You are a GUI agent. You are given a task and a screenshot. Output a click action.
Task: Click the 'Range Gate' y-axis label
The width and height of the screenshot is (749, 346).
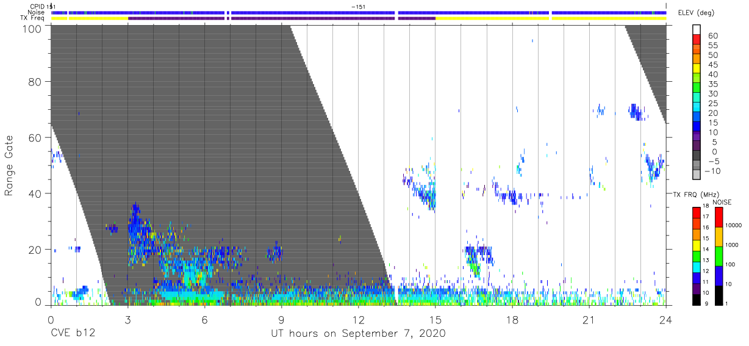click(9, 166)
